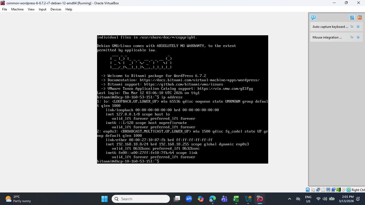Minimize the VirtualBox VM window
Image resolution: width=365 pixels, height=205 pixels.
334,3
